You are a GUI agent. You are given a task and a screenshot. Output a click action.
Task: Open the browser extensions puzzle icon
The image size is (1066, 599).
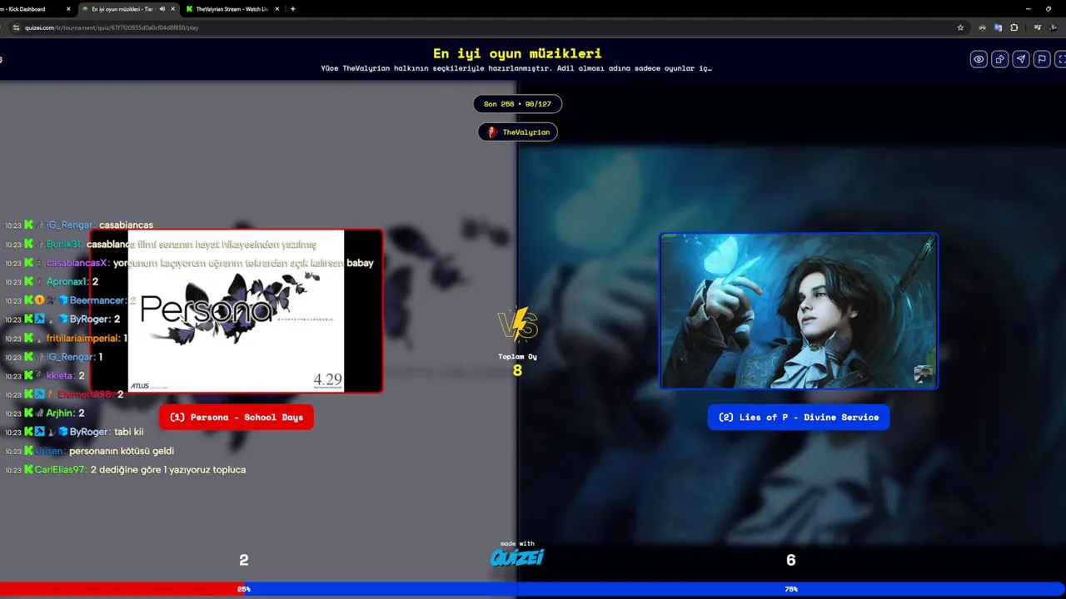[1014, 27]
